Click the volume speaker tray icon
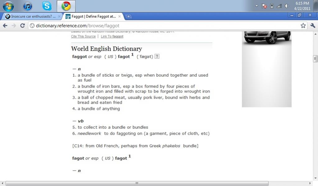The height and width of the screenshot is (186, 318). [x=287, y=6]
